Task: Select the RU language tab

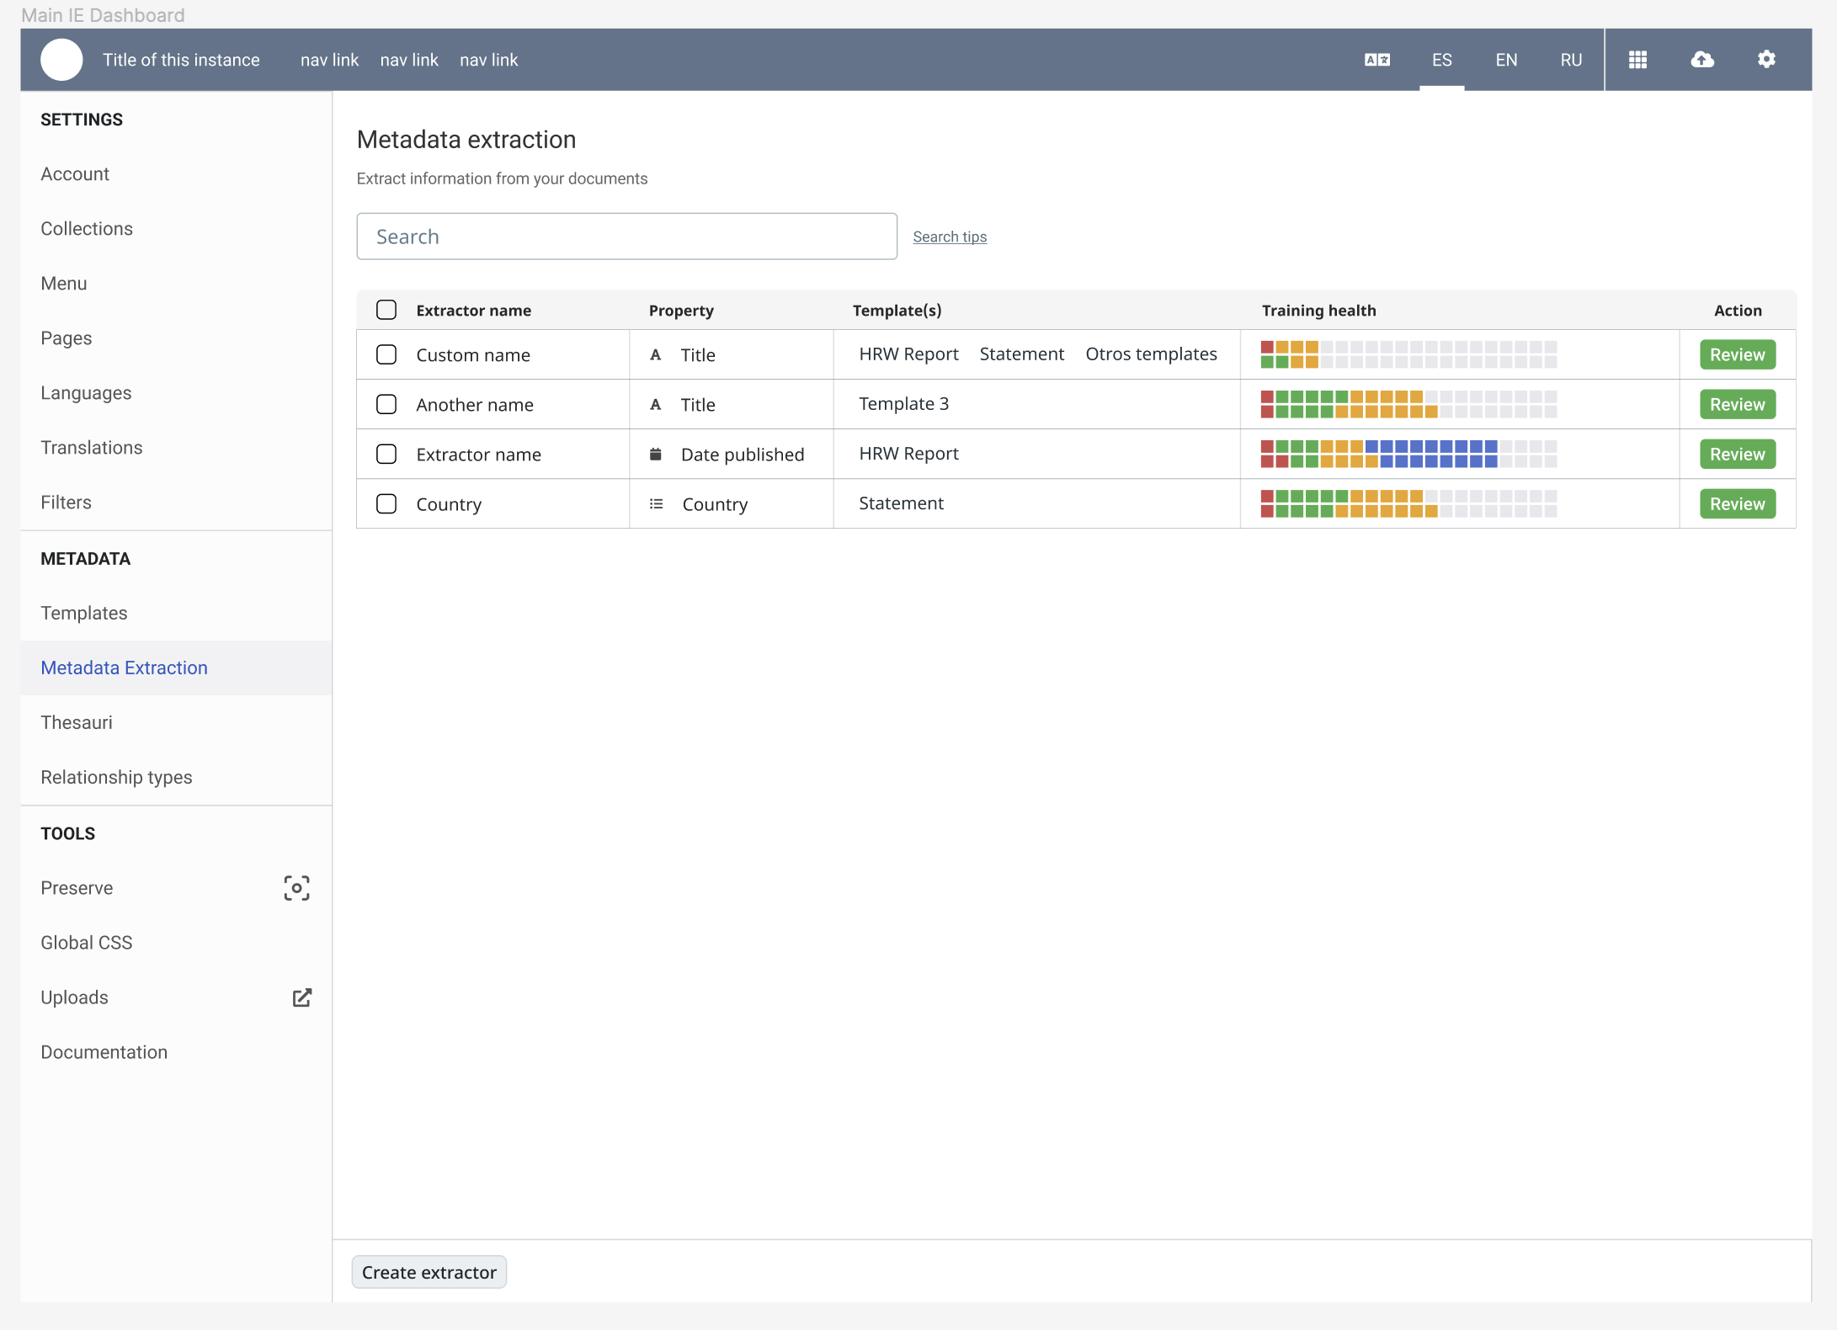Action: (1569, 60)
